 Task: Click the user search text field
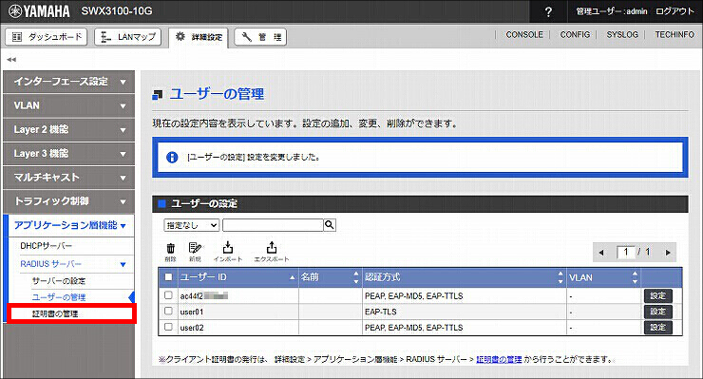(x=273, y=225)
